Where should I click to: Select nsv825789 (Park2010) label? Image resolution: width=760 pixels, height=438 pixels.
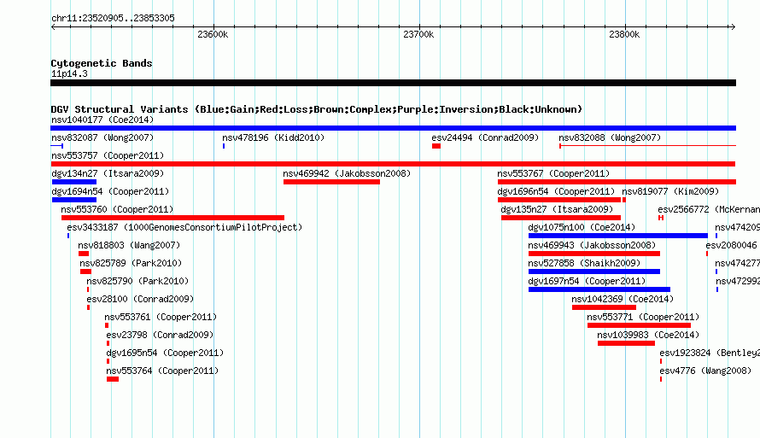[x=131, y=263]
